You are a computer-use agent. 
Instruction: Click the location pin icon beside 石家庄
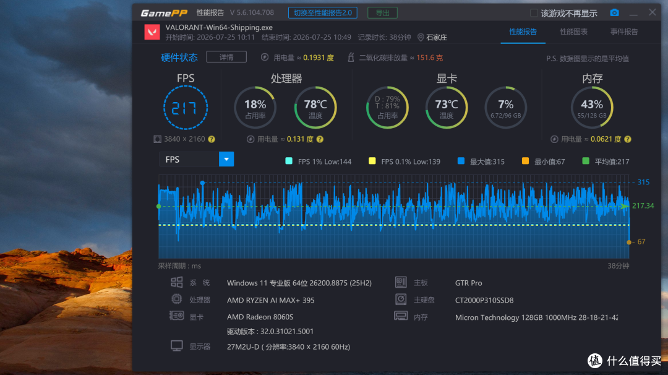click(421, 38)
